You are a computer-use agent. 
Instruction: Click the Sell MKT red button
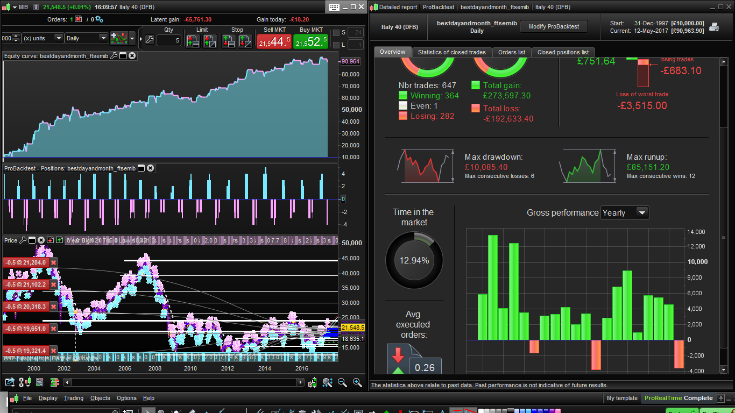274,41
